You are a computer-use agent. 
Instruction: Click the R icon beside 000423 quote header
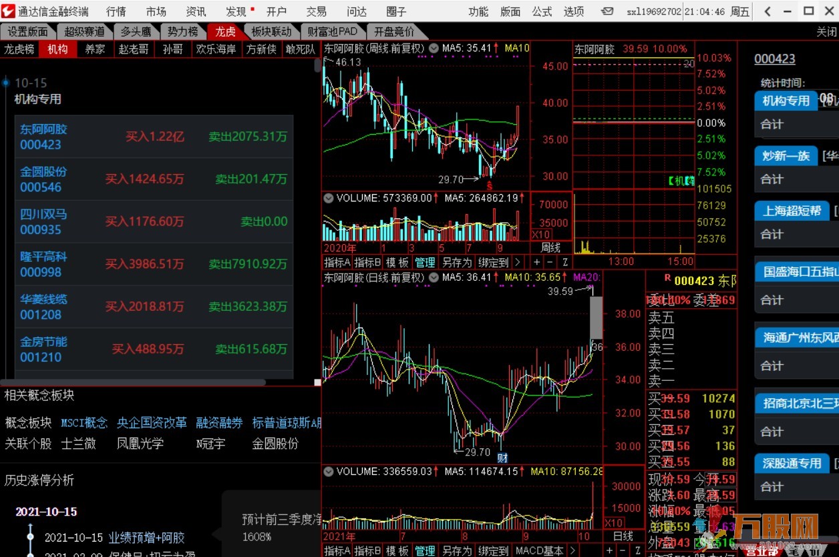[667, 278]
